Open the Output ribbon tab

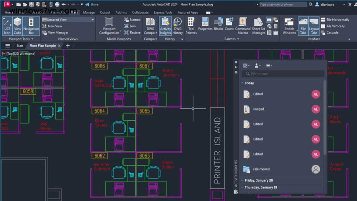coord(105,12)
